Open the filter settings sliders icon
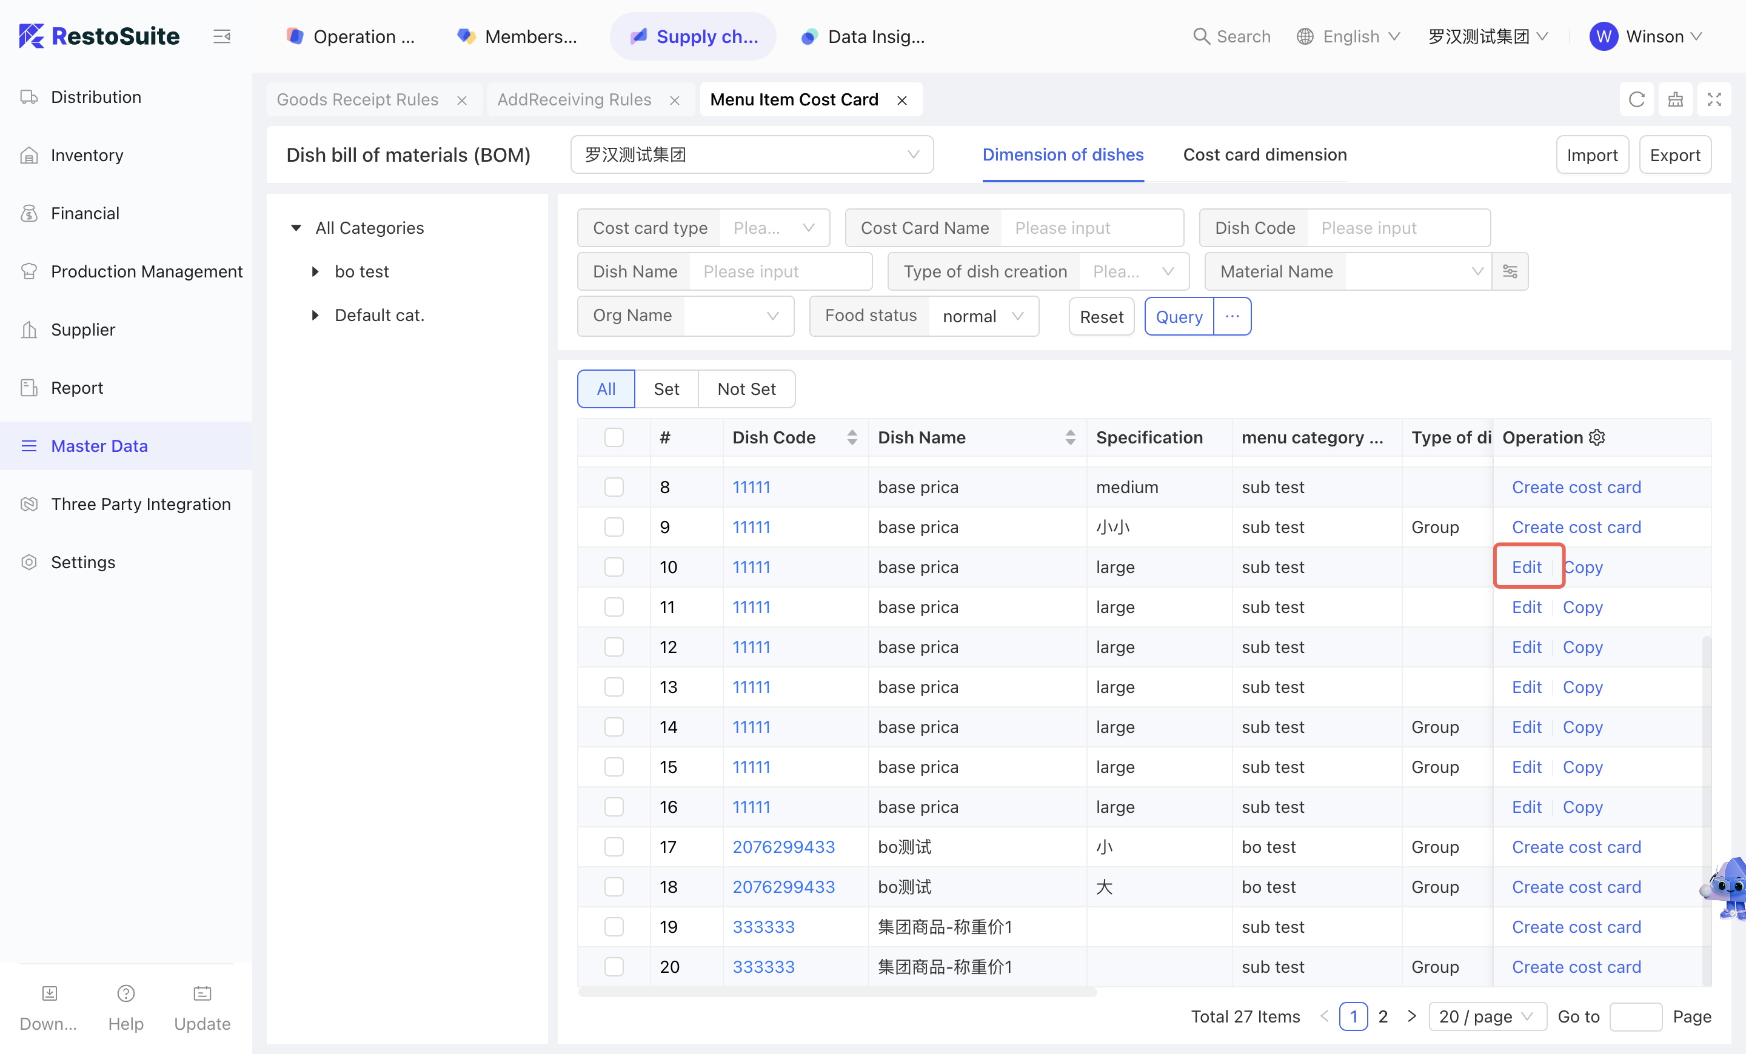Image resolution: width=1746 pixels, height=1054 pixels. (1510, 272)
